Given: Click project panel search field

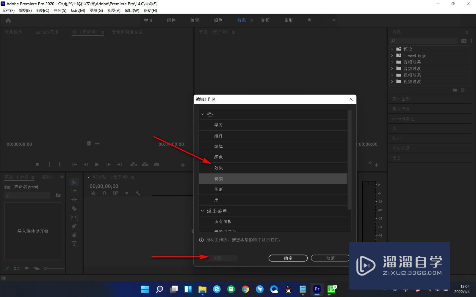Looking at the screenshot, I should pyautogui.click(x=27, y=195).
